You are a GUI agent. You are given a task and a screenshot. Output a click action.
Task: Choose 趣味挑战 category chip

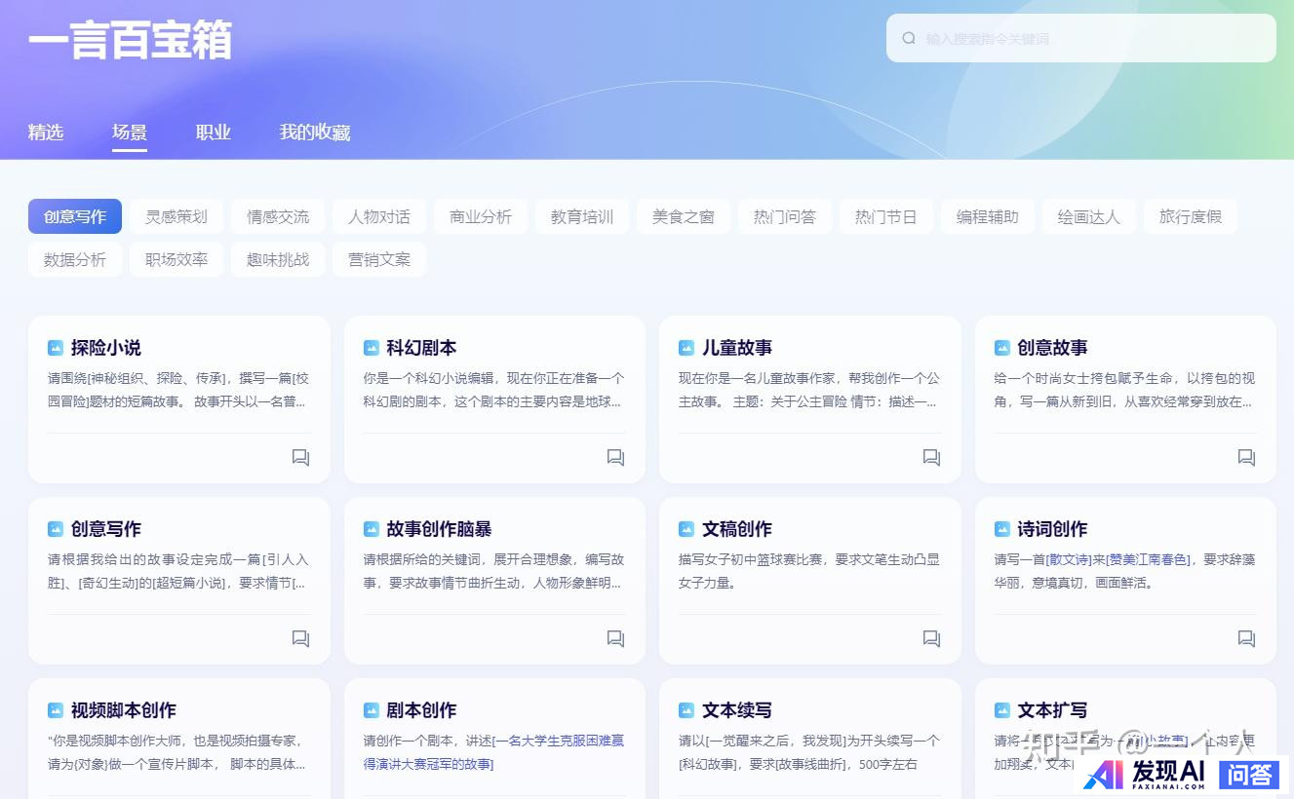[278, 259]
